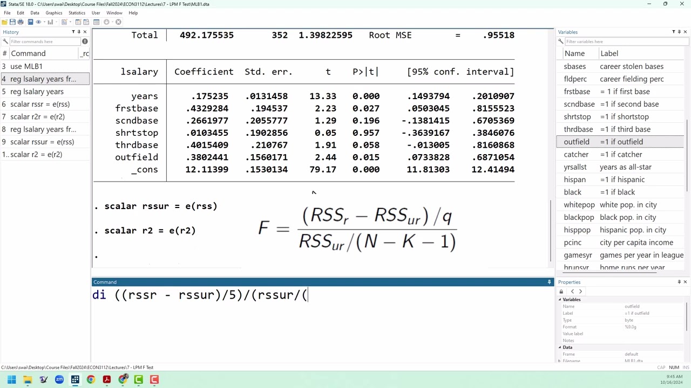Go to next variable in Properties
Image resolution: width=691 pixels, height=388 pixels.
click(x=580, y=292)
